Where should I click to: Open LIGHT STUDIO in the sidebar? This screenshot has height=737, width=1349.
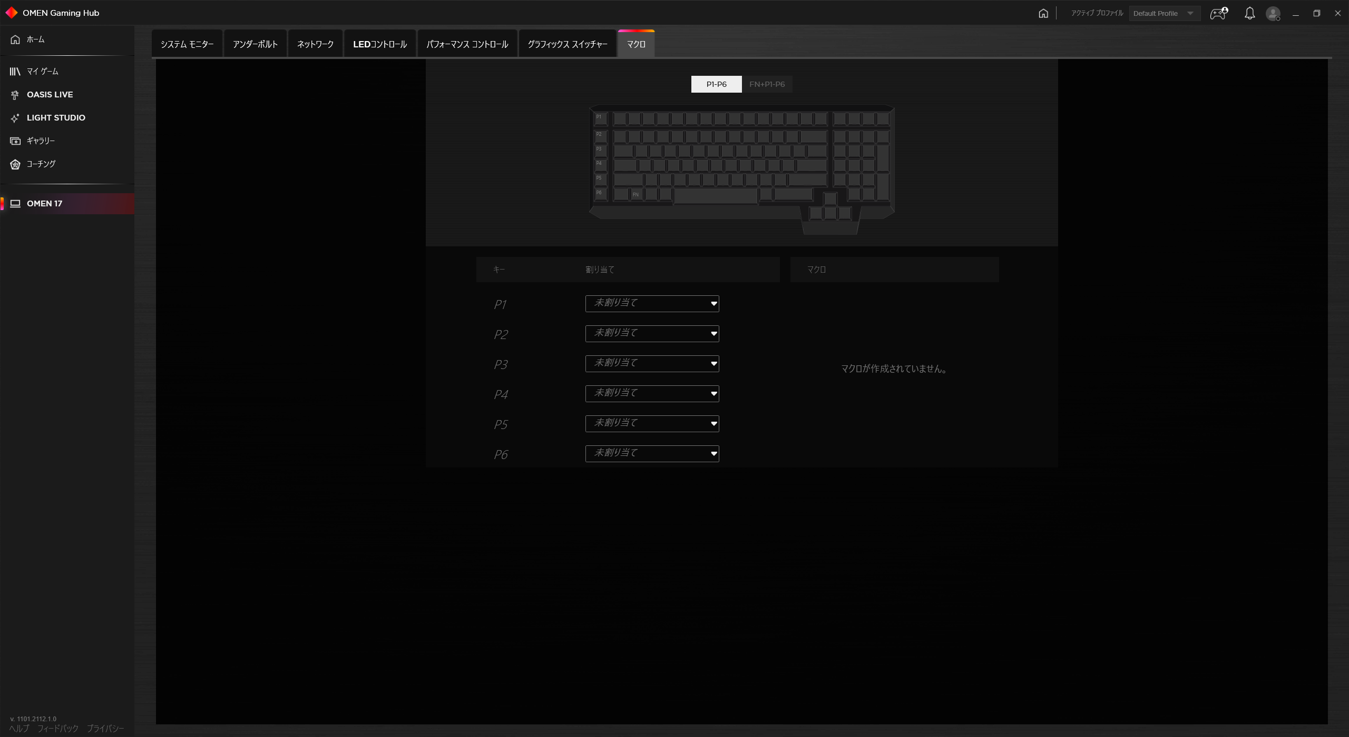click(67, 118)
